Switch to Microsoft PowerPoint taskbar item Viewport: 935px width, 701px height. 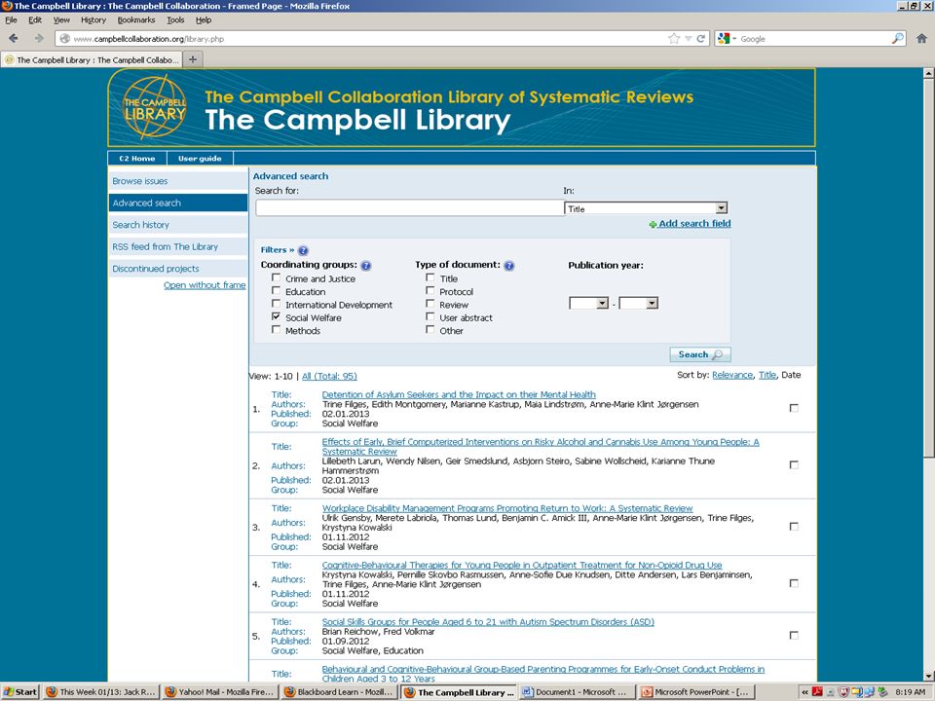(x=695, y=692)
